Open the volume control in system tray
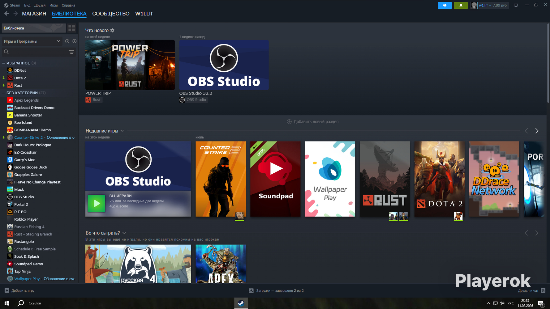Image resolution: width=550 pixels, height=309 pixels. tap(502, 303)
